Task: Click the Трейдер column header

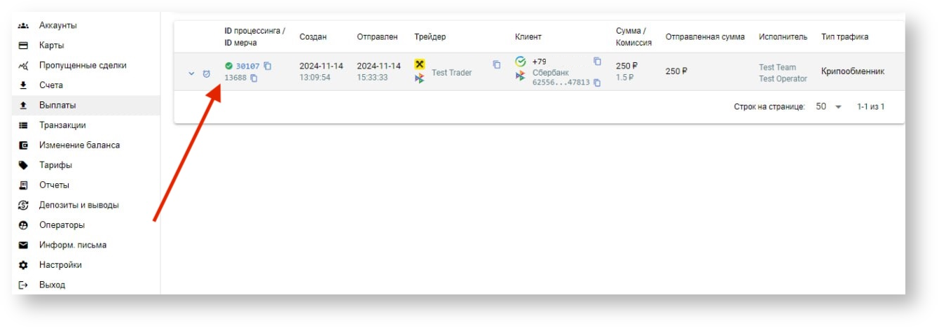Action: click(430, 37)
